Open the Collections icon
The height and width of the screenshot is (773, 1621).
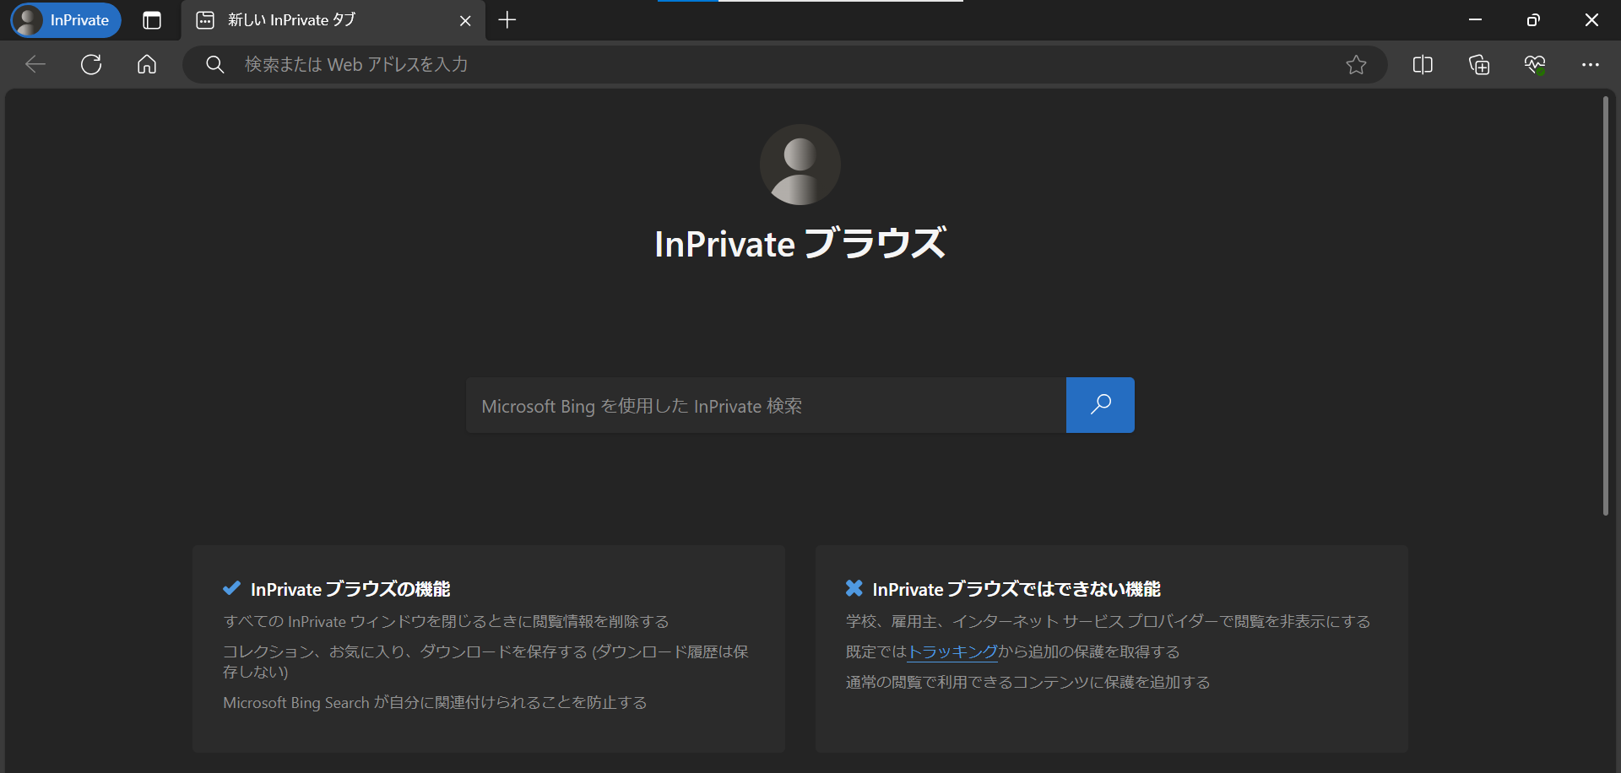pyautogui.click(x=1479, y=64)
